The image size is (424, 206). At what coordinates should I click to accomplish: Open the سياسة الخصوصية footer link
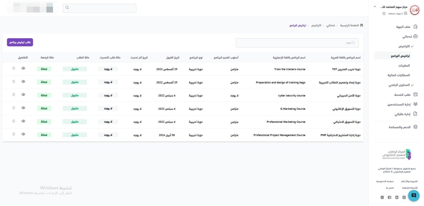pyautogui.click(x=385, y=181)
